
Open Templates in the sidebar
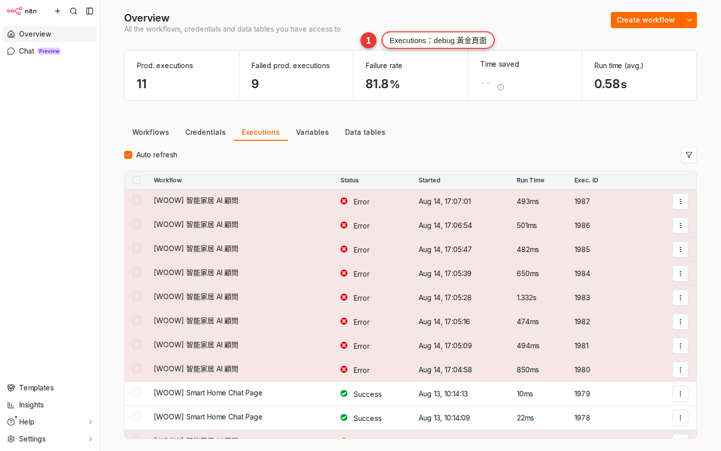click(x=50, y=388)
